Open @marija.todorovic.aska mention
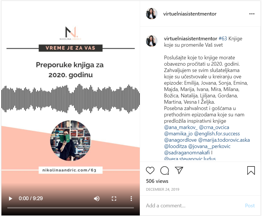This screenshot has height=216, width=262. (x=224, y=140)
